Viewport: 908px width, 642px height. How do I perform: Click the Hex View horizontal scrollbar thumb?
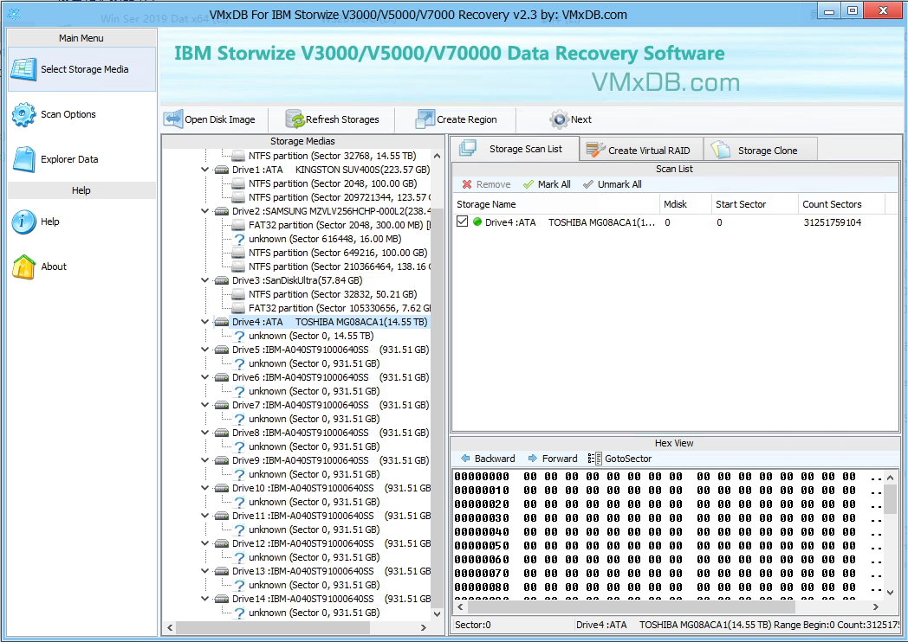coord(632,607)
